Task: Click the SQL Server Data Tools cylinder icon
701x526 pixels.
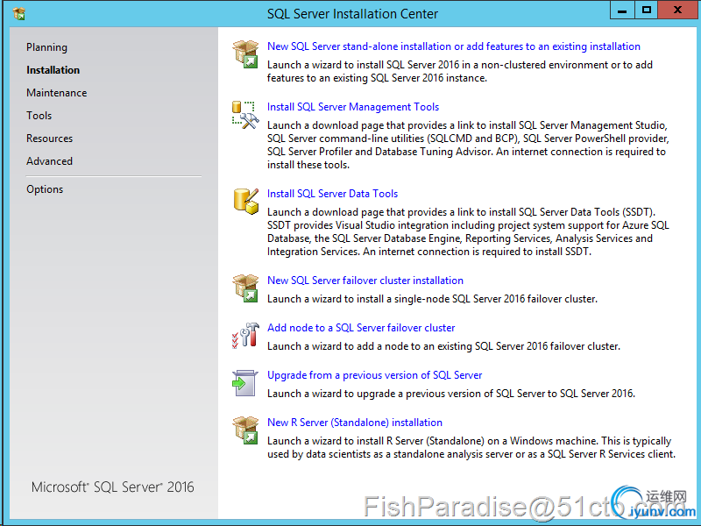Action: pos(245,201)
